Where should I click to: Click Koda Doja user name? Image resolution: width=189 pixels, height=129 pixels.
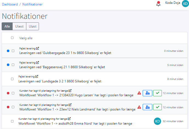173,3
